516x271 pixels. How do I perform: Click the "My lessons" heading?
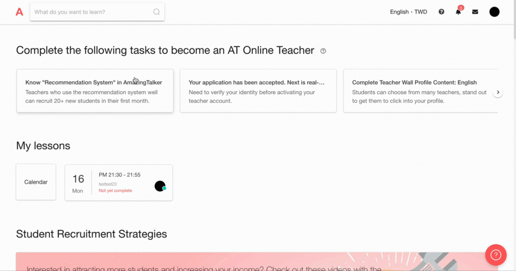coord(43,146)
